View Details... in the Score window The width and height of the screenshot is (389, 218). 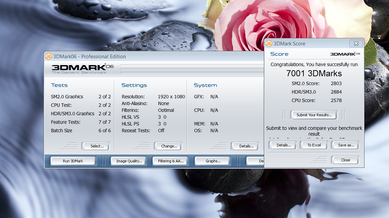tap(284, 145)
